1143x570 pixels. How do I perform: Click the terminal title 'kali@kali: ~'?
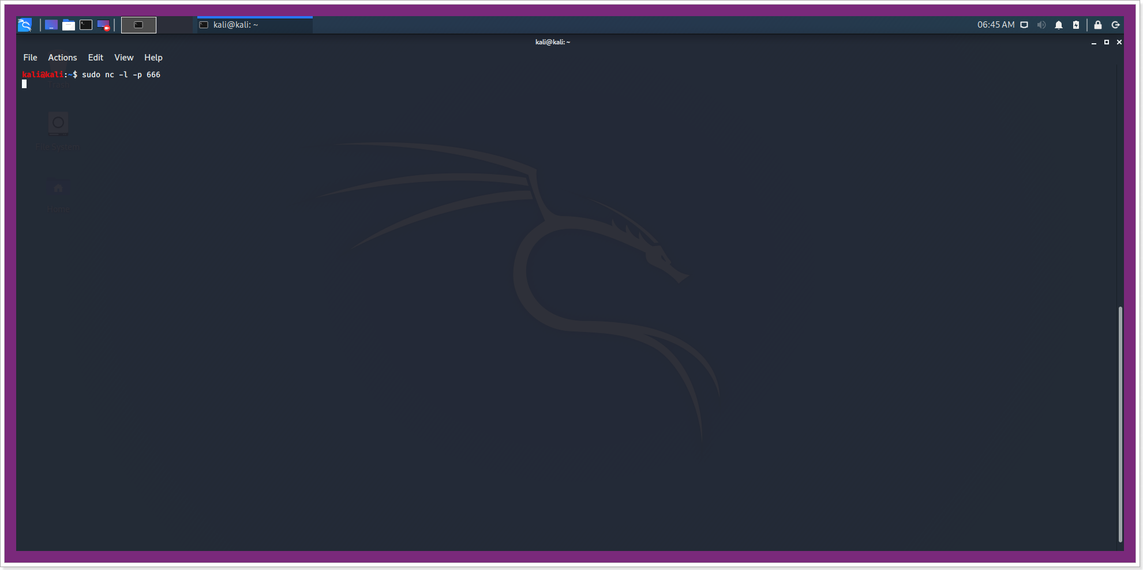[553, 42]
